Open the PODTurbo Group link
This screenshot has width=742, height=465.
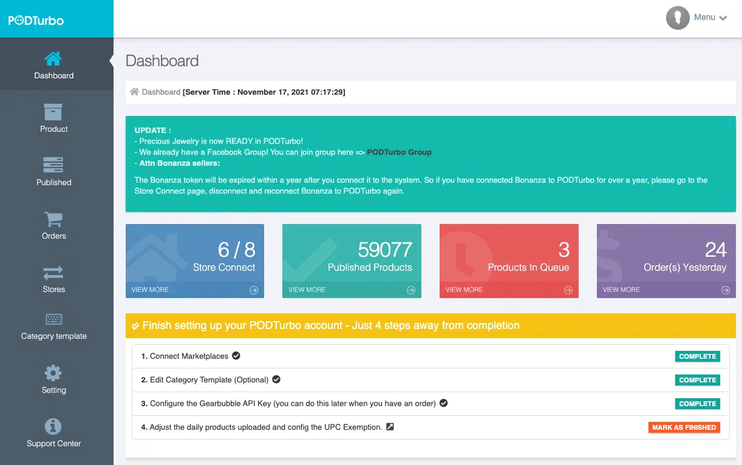point(399,152)
